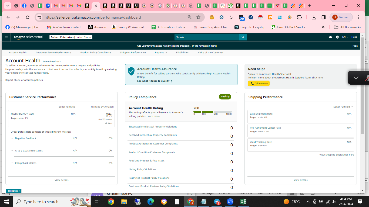Click the FBA extension icon
This screenshot has width=369, height=207.
click(x=280, y=17)
